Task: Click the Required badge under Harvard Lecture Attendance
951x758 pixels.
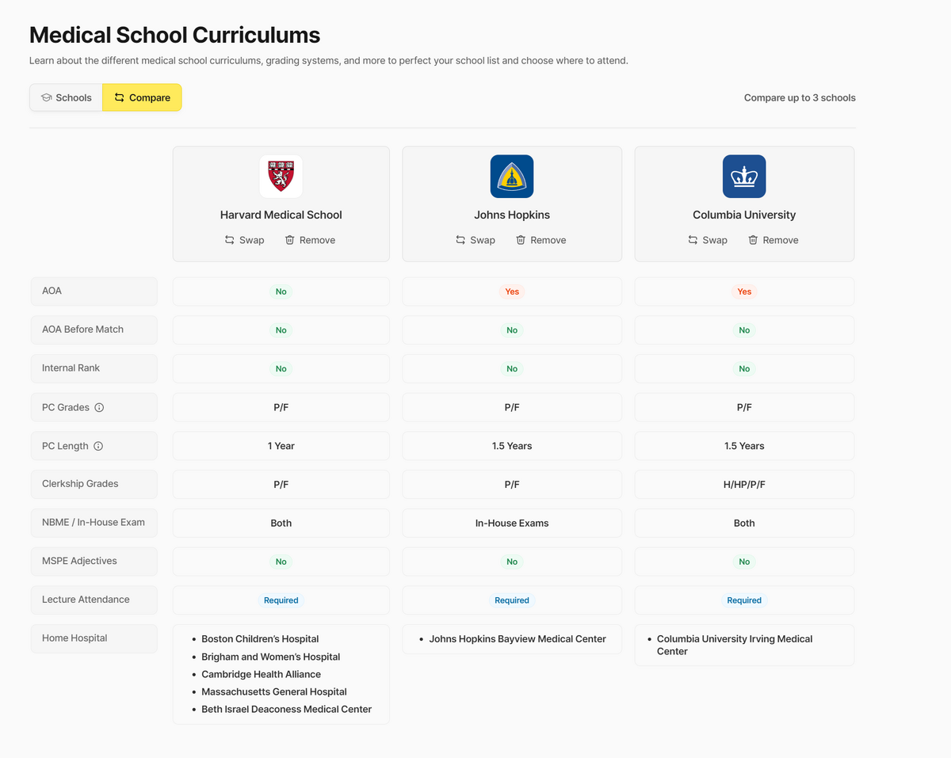Action: point(281,600)
